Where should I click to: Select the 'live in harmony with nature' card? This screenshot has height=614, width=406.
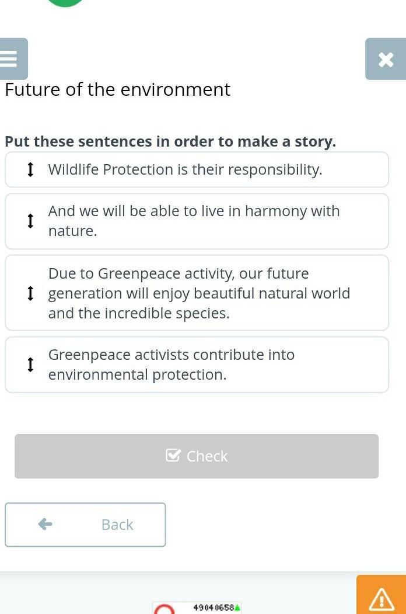[197, 221]
